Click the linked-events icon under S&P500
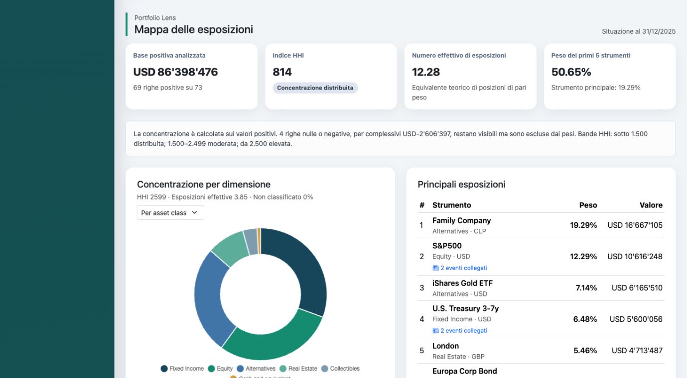 click(x=435, y=268)
